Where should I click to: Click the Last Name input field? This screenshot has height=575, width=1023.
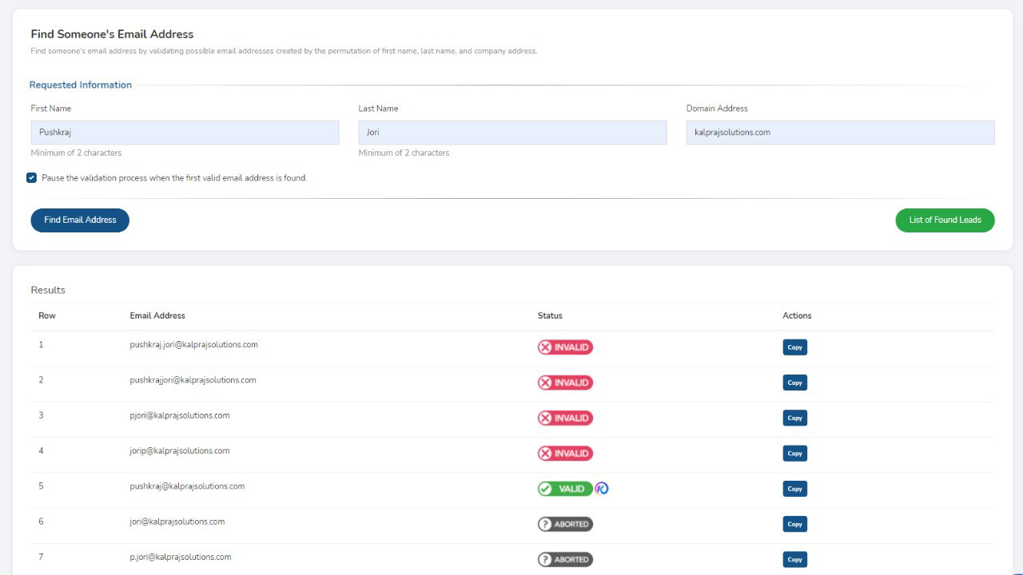coord(512,133)
